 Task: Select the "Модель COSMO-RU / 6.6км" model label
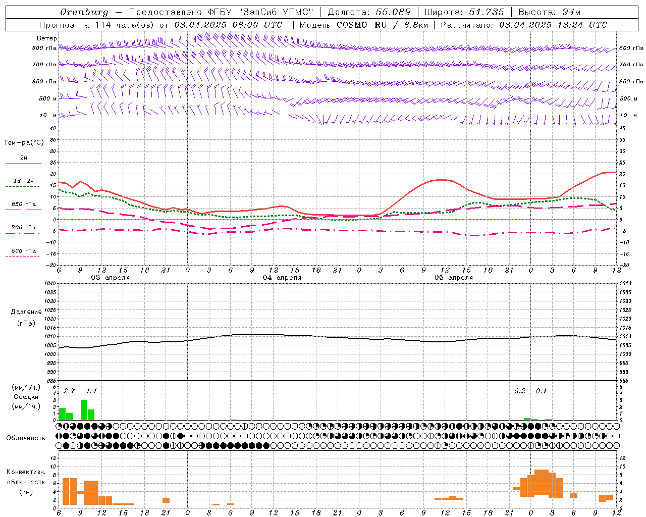point(364,25)
